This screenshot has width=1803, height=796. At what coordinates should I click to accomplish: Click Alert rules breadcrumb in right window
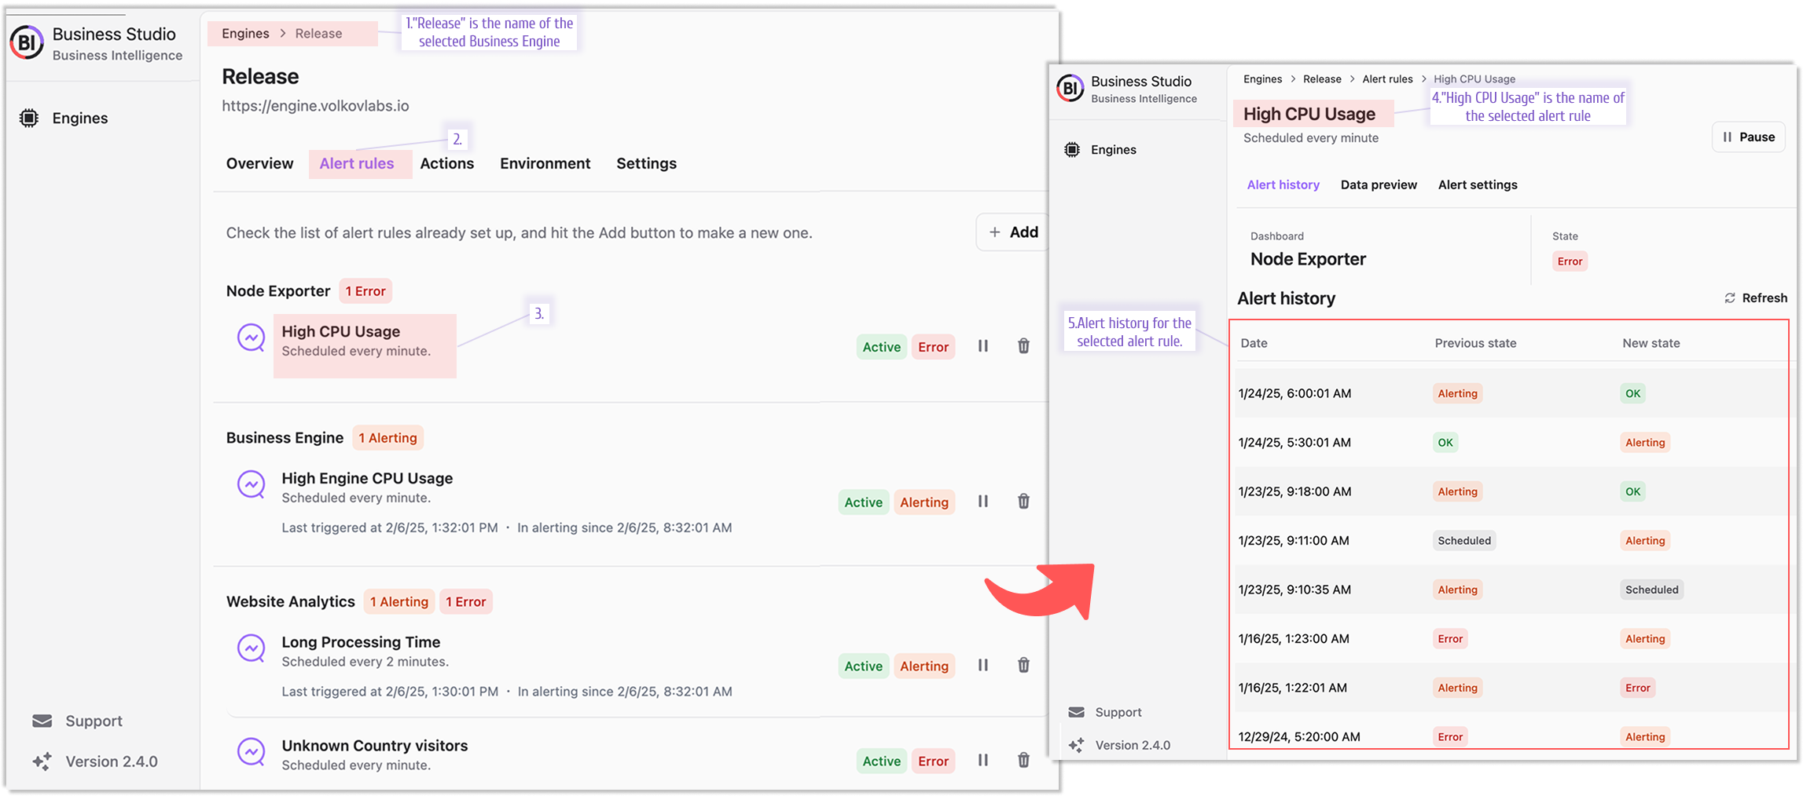[x=1387, y=79]
